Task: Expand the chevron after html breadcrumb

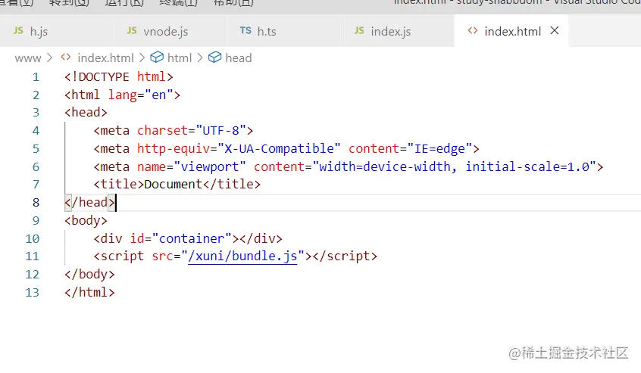Action: [200, 58]
